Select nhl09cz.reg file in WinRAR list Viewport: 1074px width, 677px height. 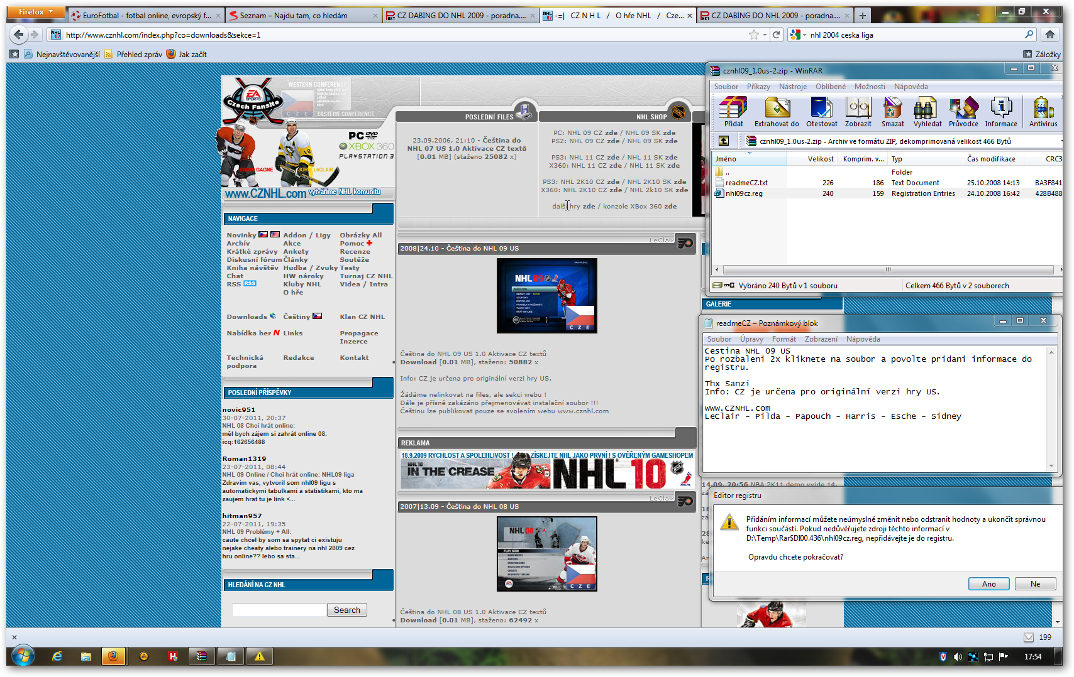[x=744, y=193]
